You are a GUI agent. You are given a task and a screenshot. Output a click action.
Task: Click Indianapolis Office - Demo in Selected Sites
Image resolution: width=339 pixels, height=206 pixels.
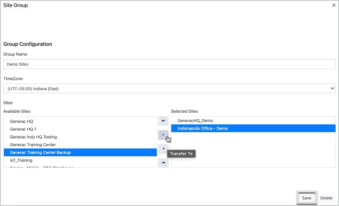click(202, 128)
